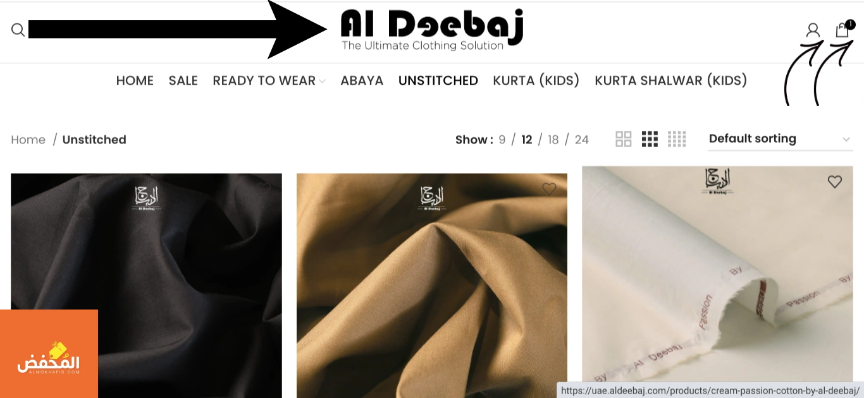Open the user account icon

(813, 30)
